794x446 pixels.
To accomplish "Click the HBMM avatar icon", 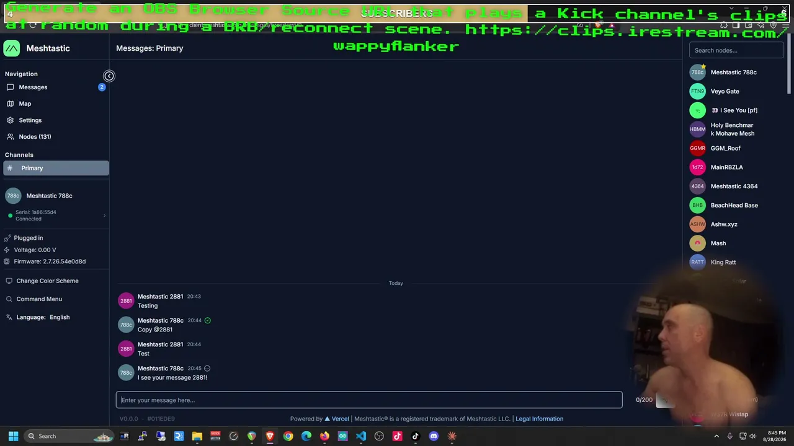I will (698, 129).
